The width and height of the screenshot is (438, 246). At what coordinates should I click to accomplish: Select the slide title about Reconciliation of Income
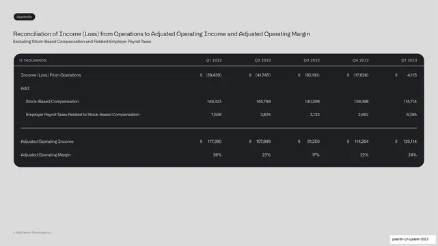coord(161,34)
